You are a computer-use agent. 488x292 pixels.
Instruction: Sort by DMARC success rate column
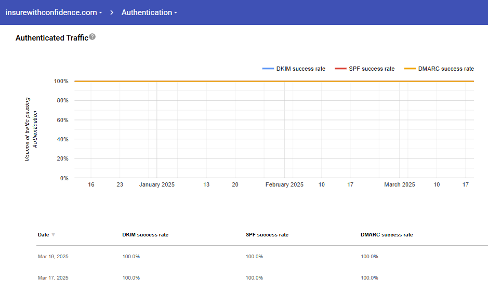[386, 235]
